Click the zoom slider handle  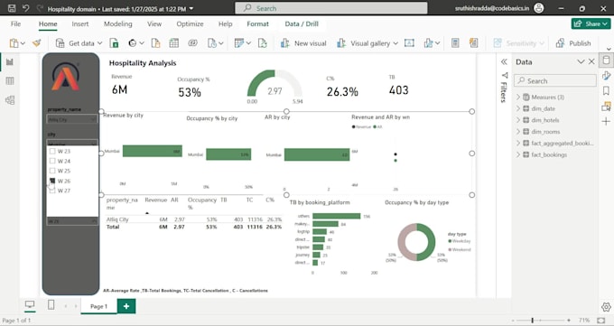532,321
